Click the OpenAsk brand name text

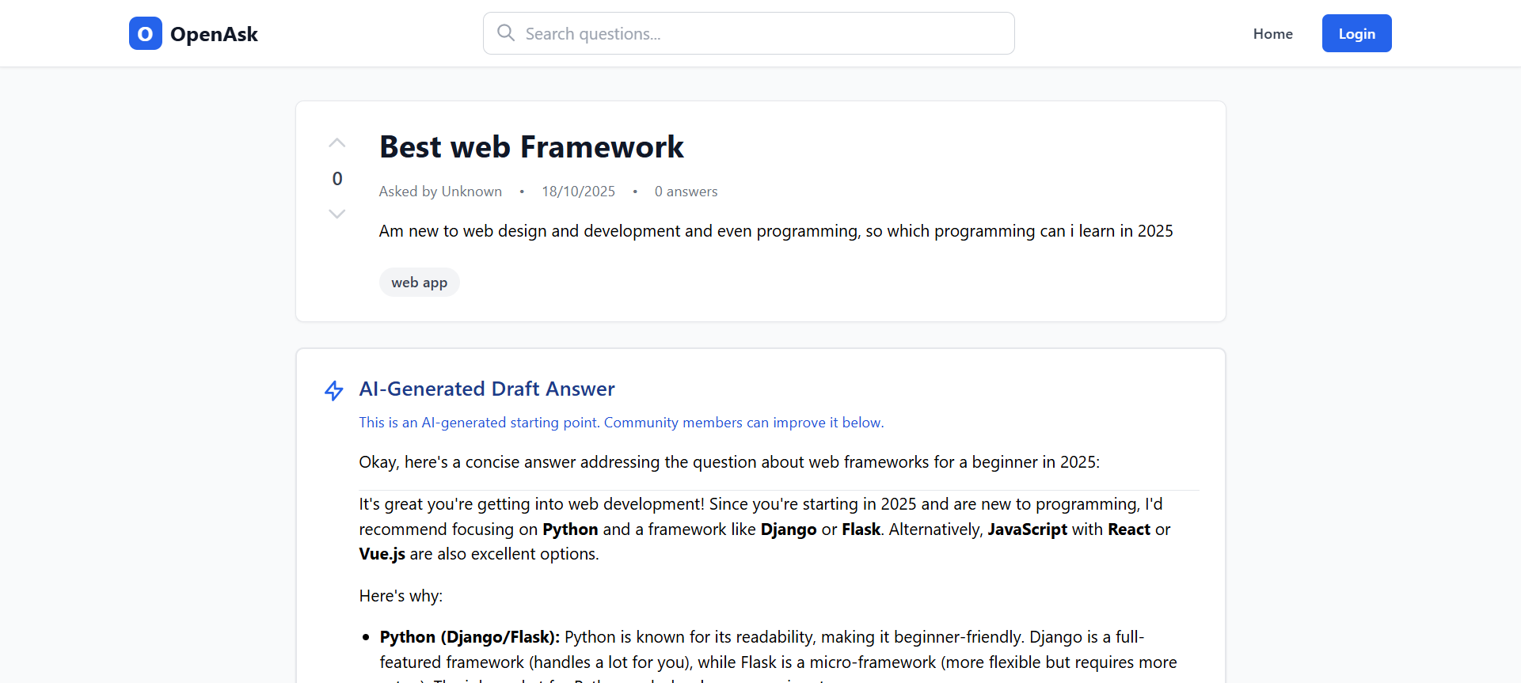pos(214,35)
